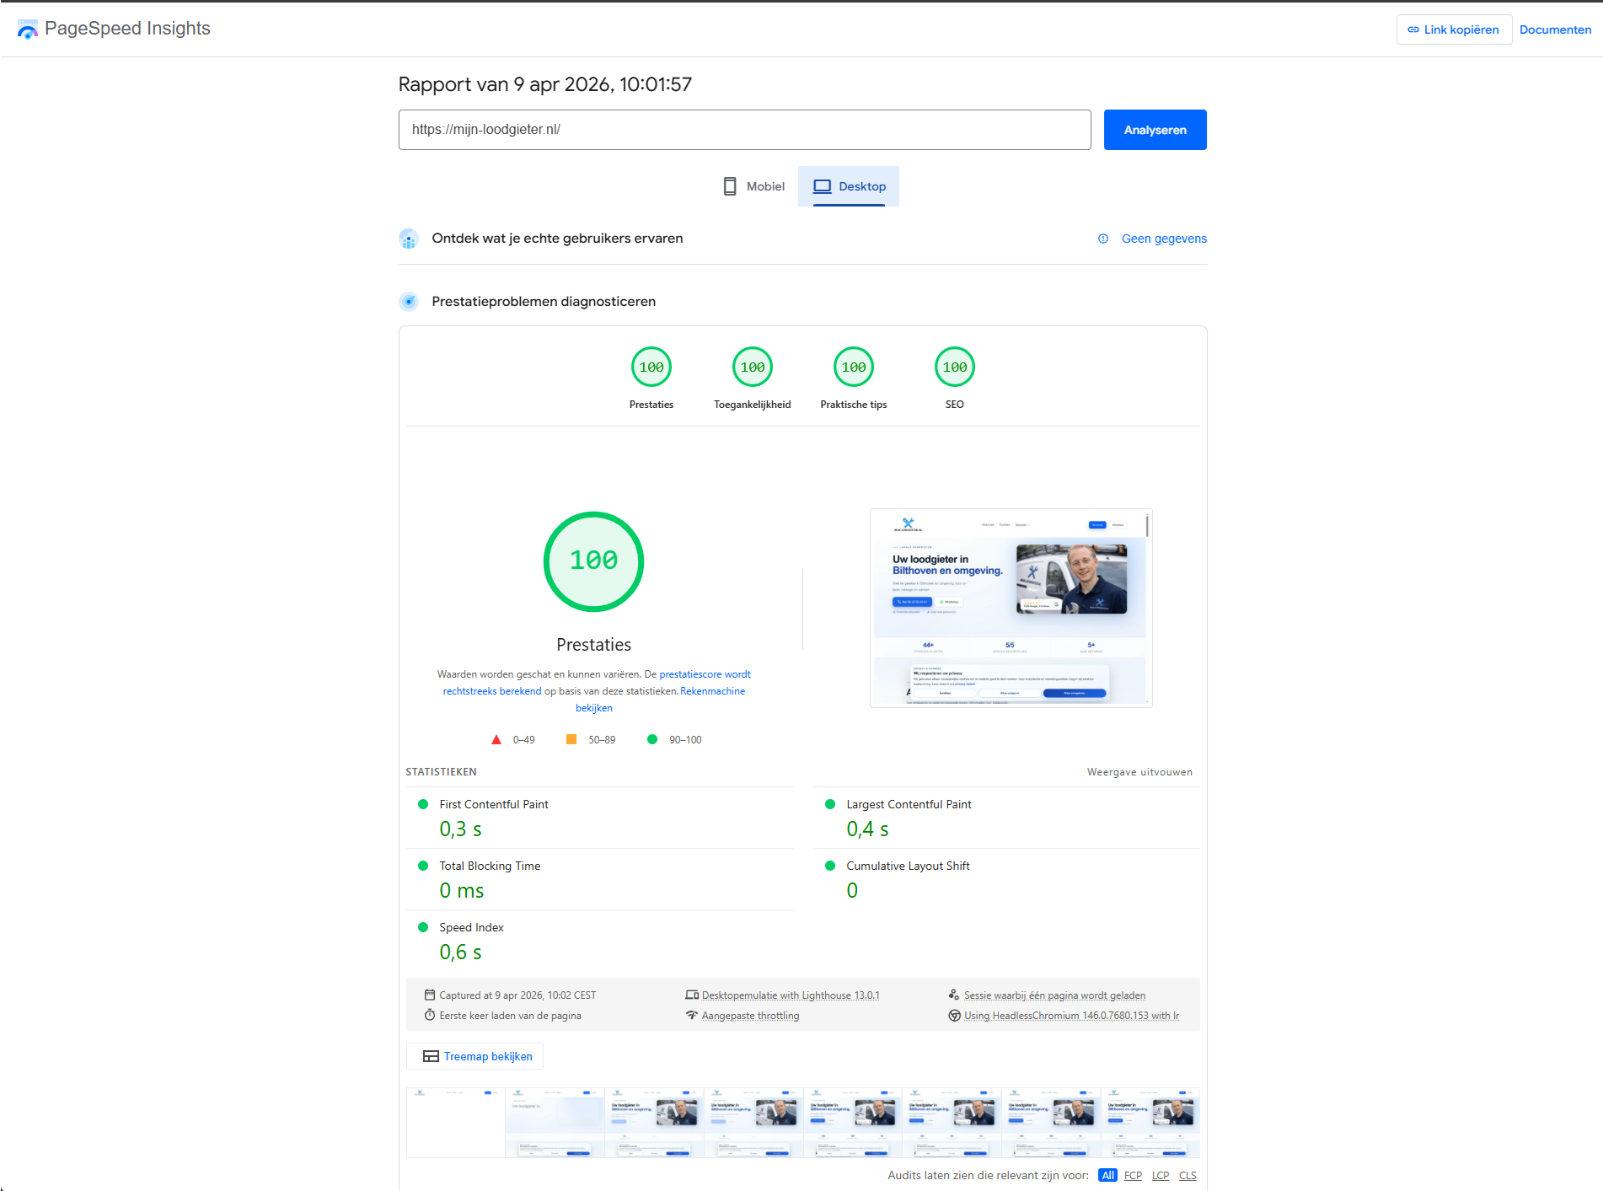Click the PageSpeed Insights logo icon
Screen dimensions: 1603x1191
click(x=27, y=30)
